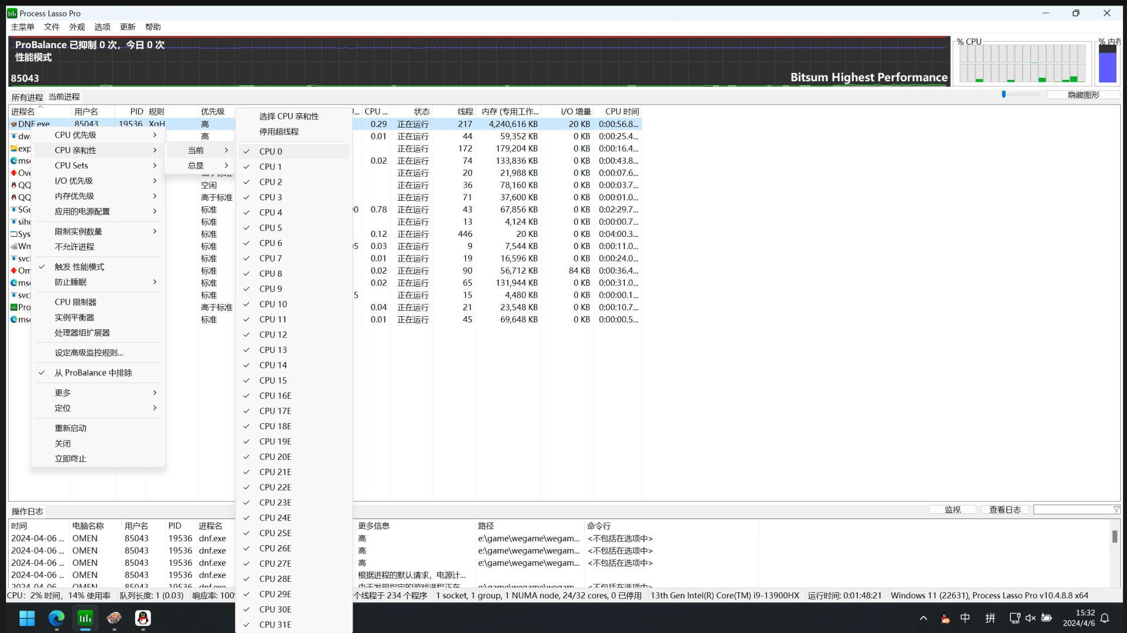Click the Sys process row icon
Image resolution: width=1127 pixels, height=633 pixels.
pyautogui.click(x=14, y=234)
